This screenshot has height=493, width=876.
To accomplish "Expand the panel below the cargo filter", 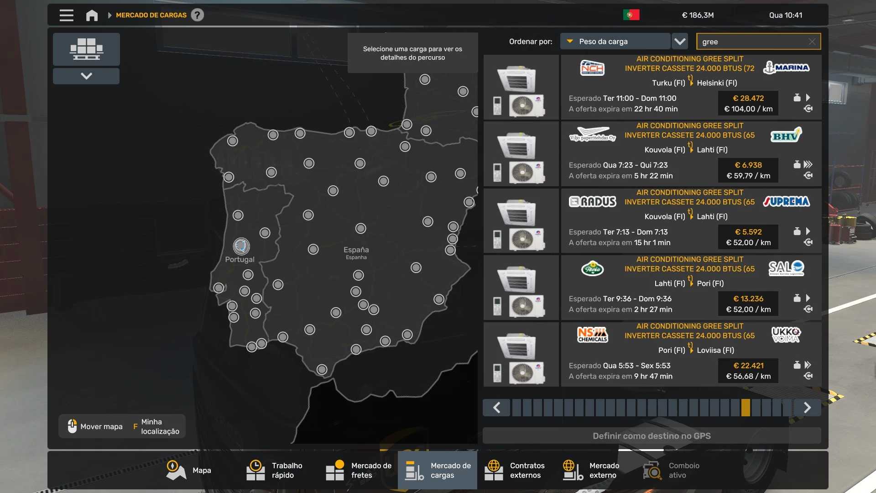I will (86, 76).
